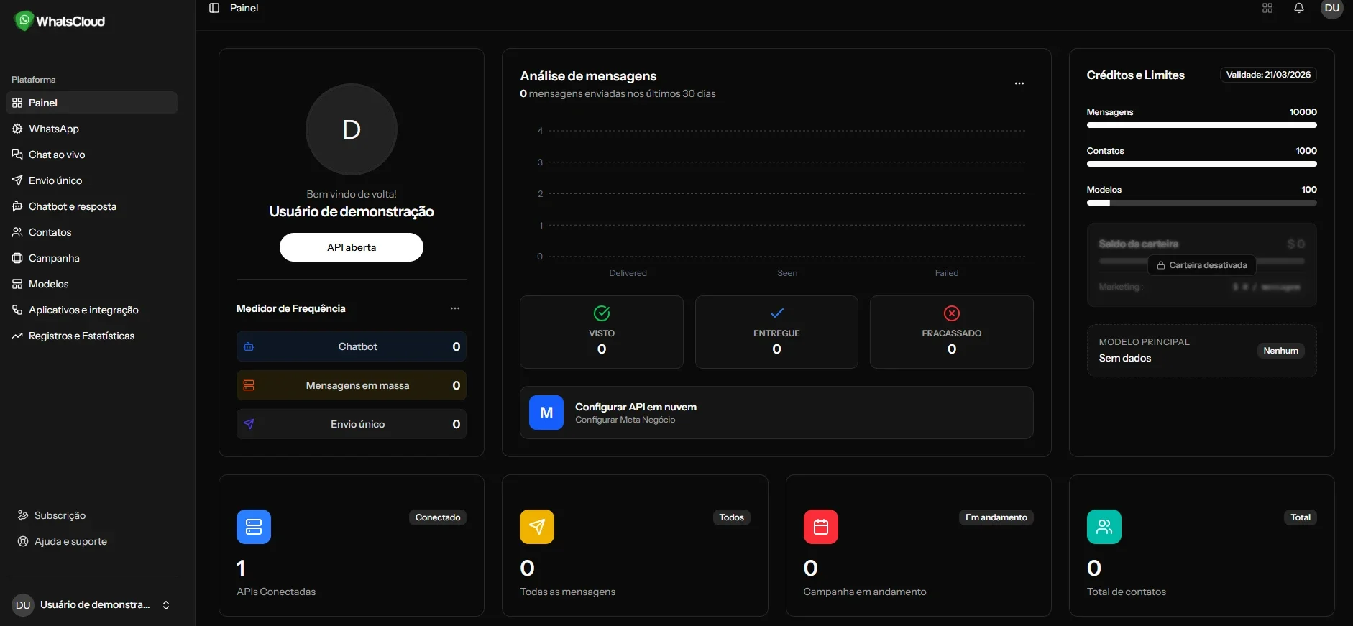
Task: Open Contatos menu item
Action: (91, 232)
